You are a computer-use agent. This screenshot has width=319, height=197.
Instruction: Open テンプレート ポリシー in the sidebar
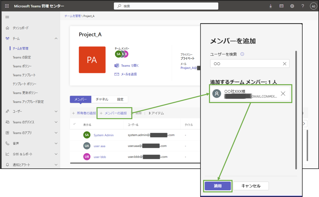(x=25, y=84)
